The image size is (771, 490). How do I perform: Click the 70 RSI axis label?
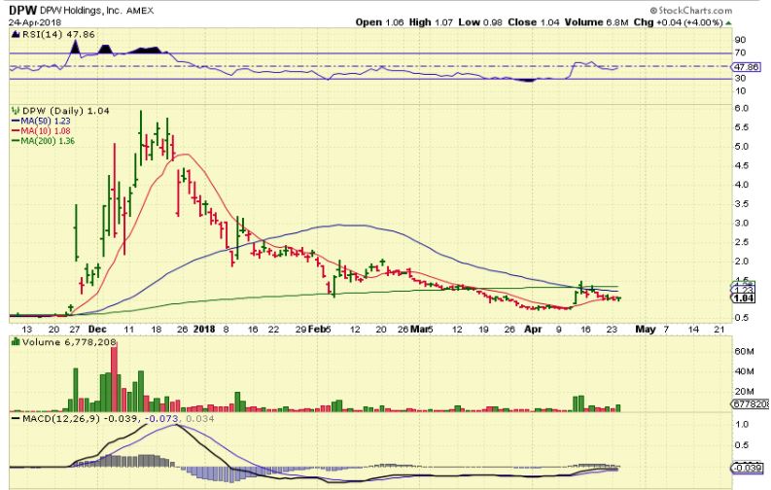click(740, 53)
